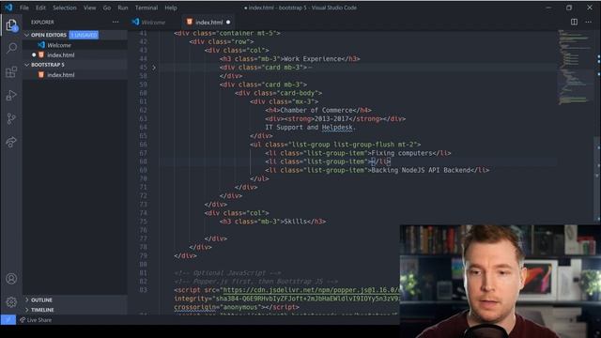The width and height of the screenshot is (601, 338).
Task: Open the Run menu
Action: coord(123,8)
